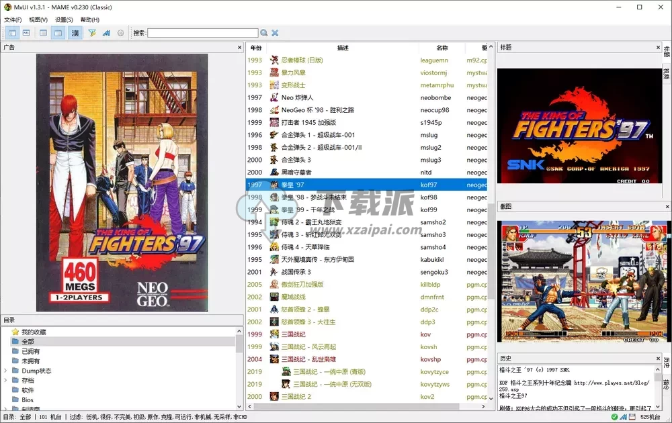Click the save disk status bar icon
Image resolution: width=672 pixels, height=423 pixels.
632,417
